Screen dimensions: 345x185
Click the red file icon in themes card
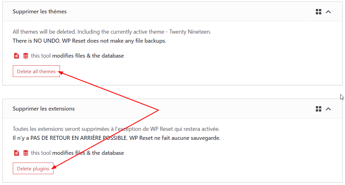click(x=17, y=56)
